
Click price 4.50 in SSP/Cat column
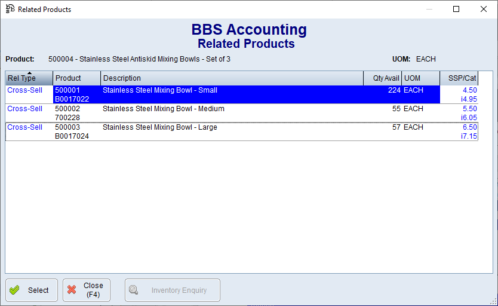pyautogui.click(x=470, y=90)
